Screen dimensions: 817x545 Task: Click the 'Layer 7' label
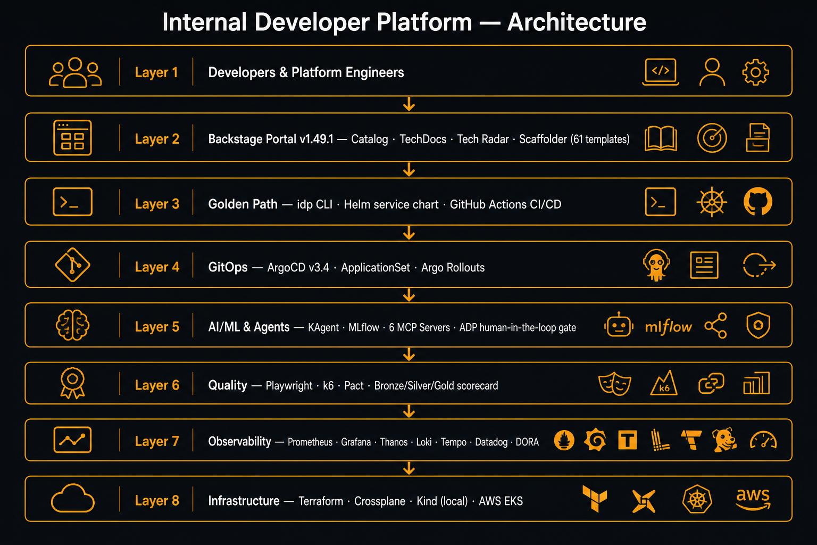click(157, 441)
